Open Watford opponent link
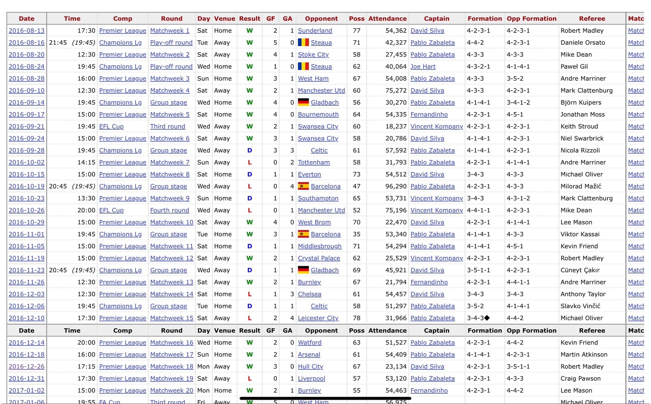The image size is (651, 404). 310,343
